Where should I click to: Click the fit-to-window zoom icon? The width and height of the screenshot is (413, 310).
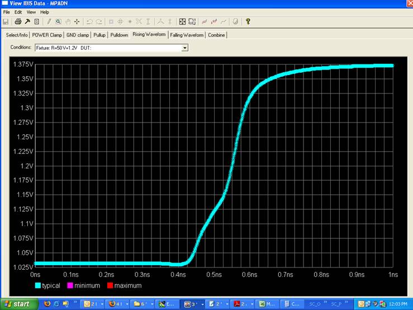pos(182,22)
